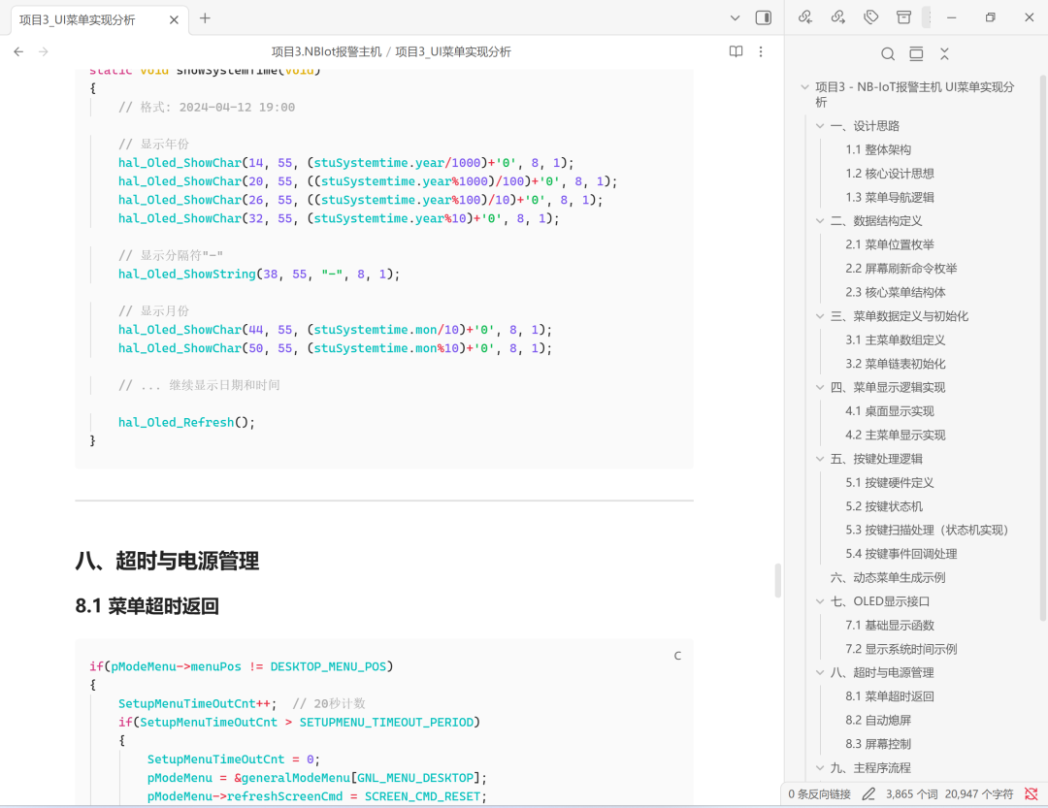The width and height of the screenshot is (1048, 808).
Task: Jump to 8.2 自动熄屏 in outline
Action: point(878,721)
